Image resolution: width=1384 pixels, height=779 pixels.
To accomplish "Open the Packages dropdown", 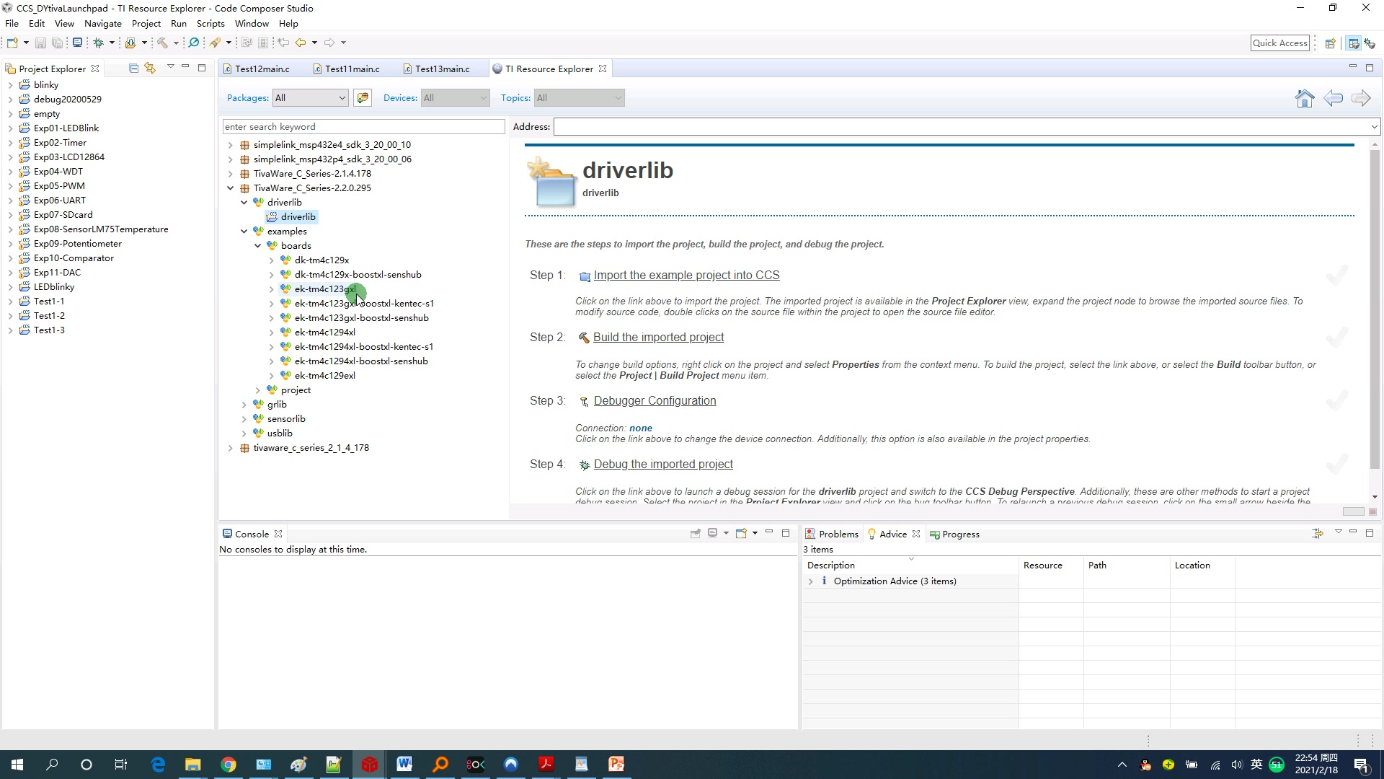I will [311, 97].
